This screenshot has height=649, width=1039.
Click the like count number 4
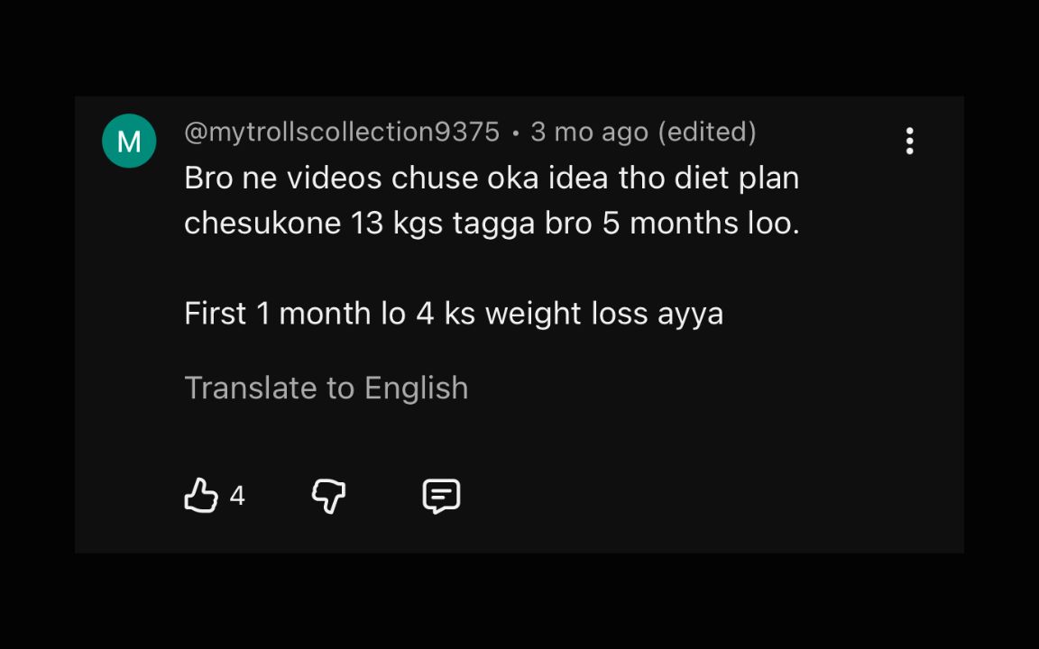[237, 496]
